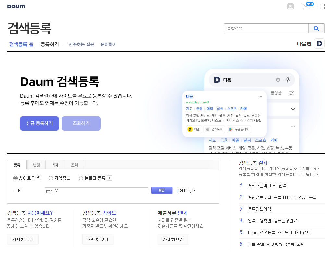This screenshot has width=331, height=262.
Task: Open the services grid menu icon
Action: click(x=321, y=6)
